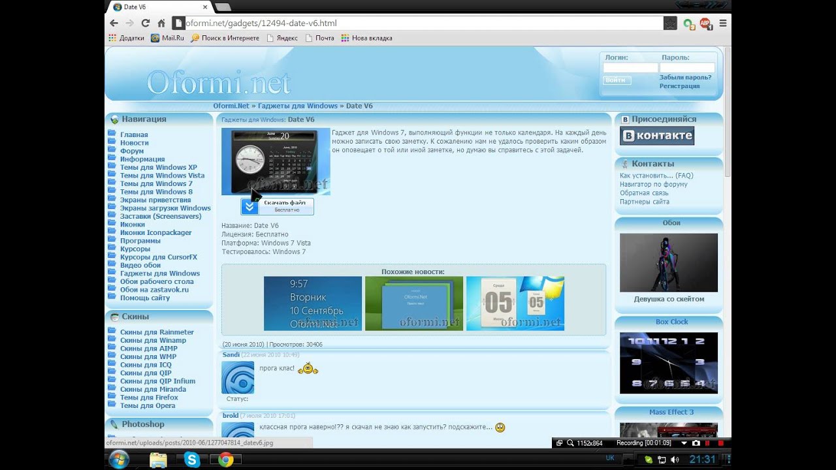
Task: Open Скины для Rainmeter link
Action: point(157,332)
